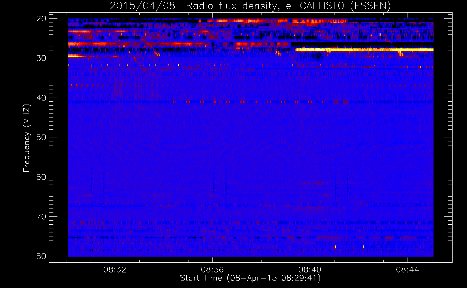Click the 08:44 time tick label
Image resolution: width=467 pixels, height=288 pixels.
(x=408, y=270)
